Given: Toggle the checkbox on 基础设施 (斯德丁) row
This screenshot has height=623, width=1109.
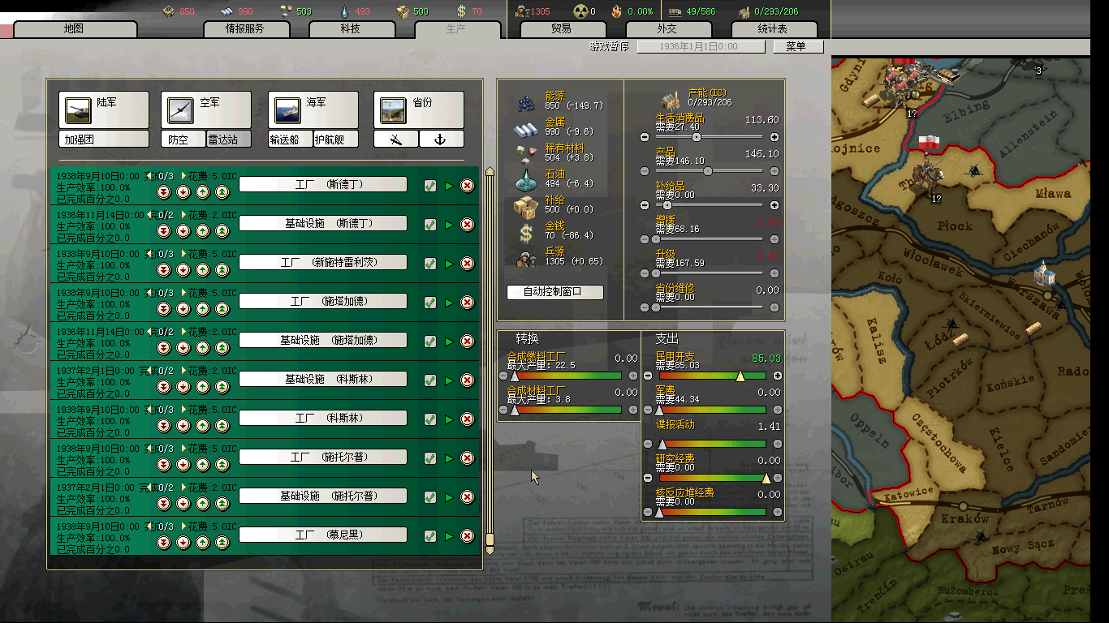Looking at the screenshot, I should (430, 225).
